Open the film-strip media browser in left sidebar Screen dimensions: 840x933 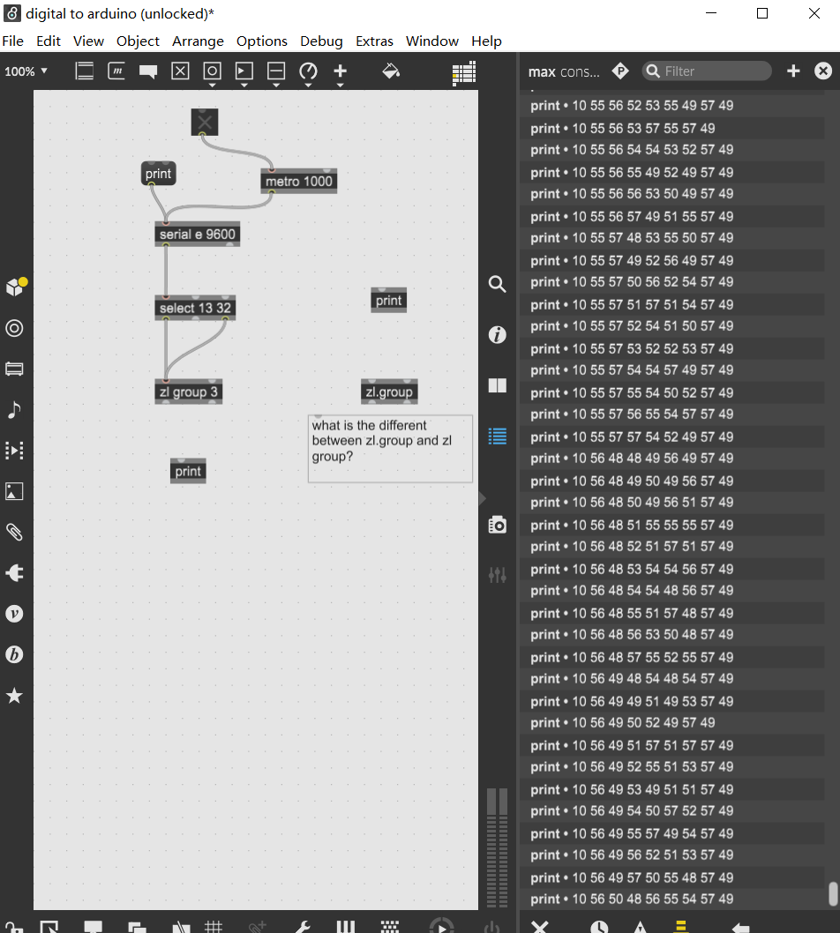[x=14, y=369]
